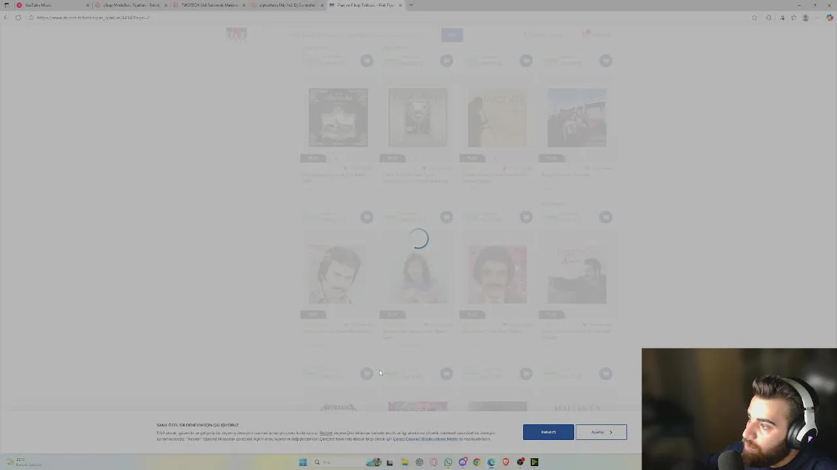Focus the browser address bar
The width and height of the screenshot is (837, 470).
tap(386, 18)
